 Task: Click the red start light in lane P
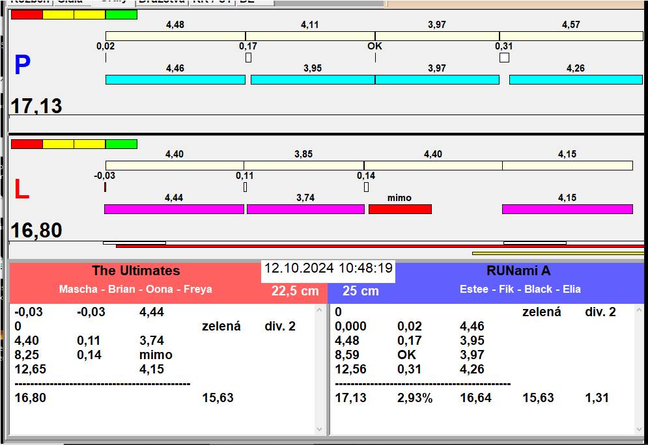pyautogui.click(x=27, y=14)
